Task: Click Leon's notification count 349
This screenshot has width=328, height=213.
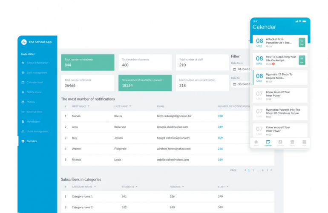Action: [x=220, y=127]
